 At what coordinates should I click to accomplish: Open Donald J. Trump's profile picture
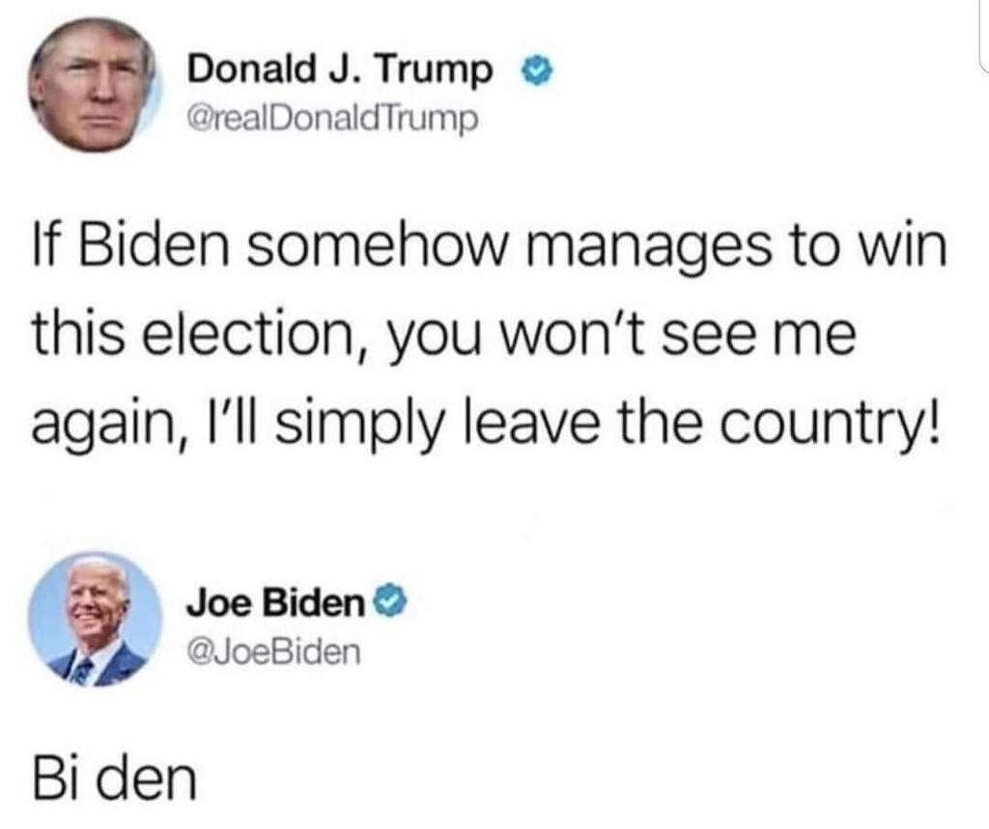tap(93, 85)
